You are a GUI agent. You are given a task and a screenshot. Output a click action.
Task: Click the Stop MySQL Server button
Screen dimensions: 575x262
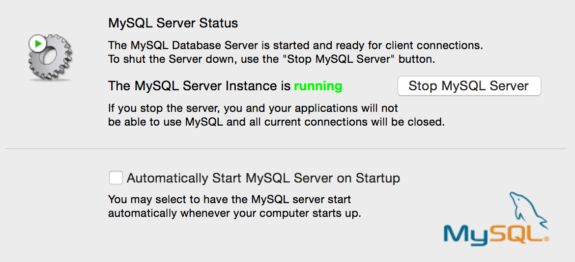469,86
